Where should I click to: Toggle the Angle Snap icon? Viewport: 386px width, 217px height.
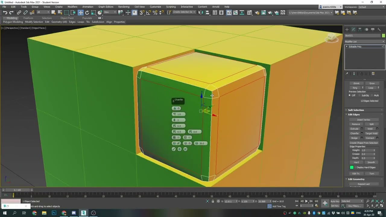pos(148,12)
